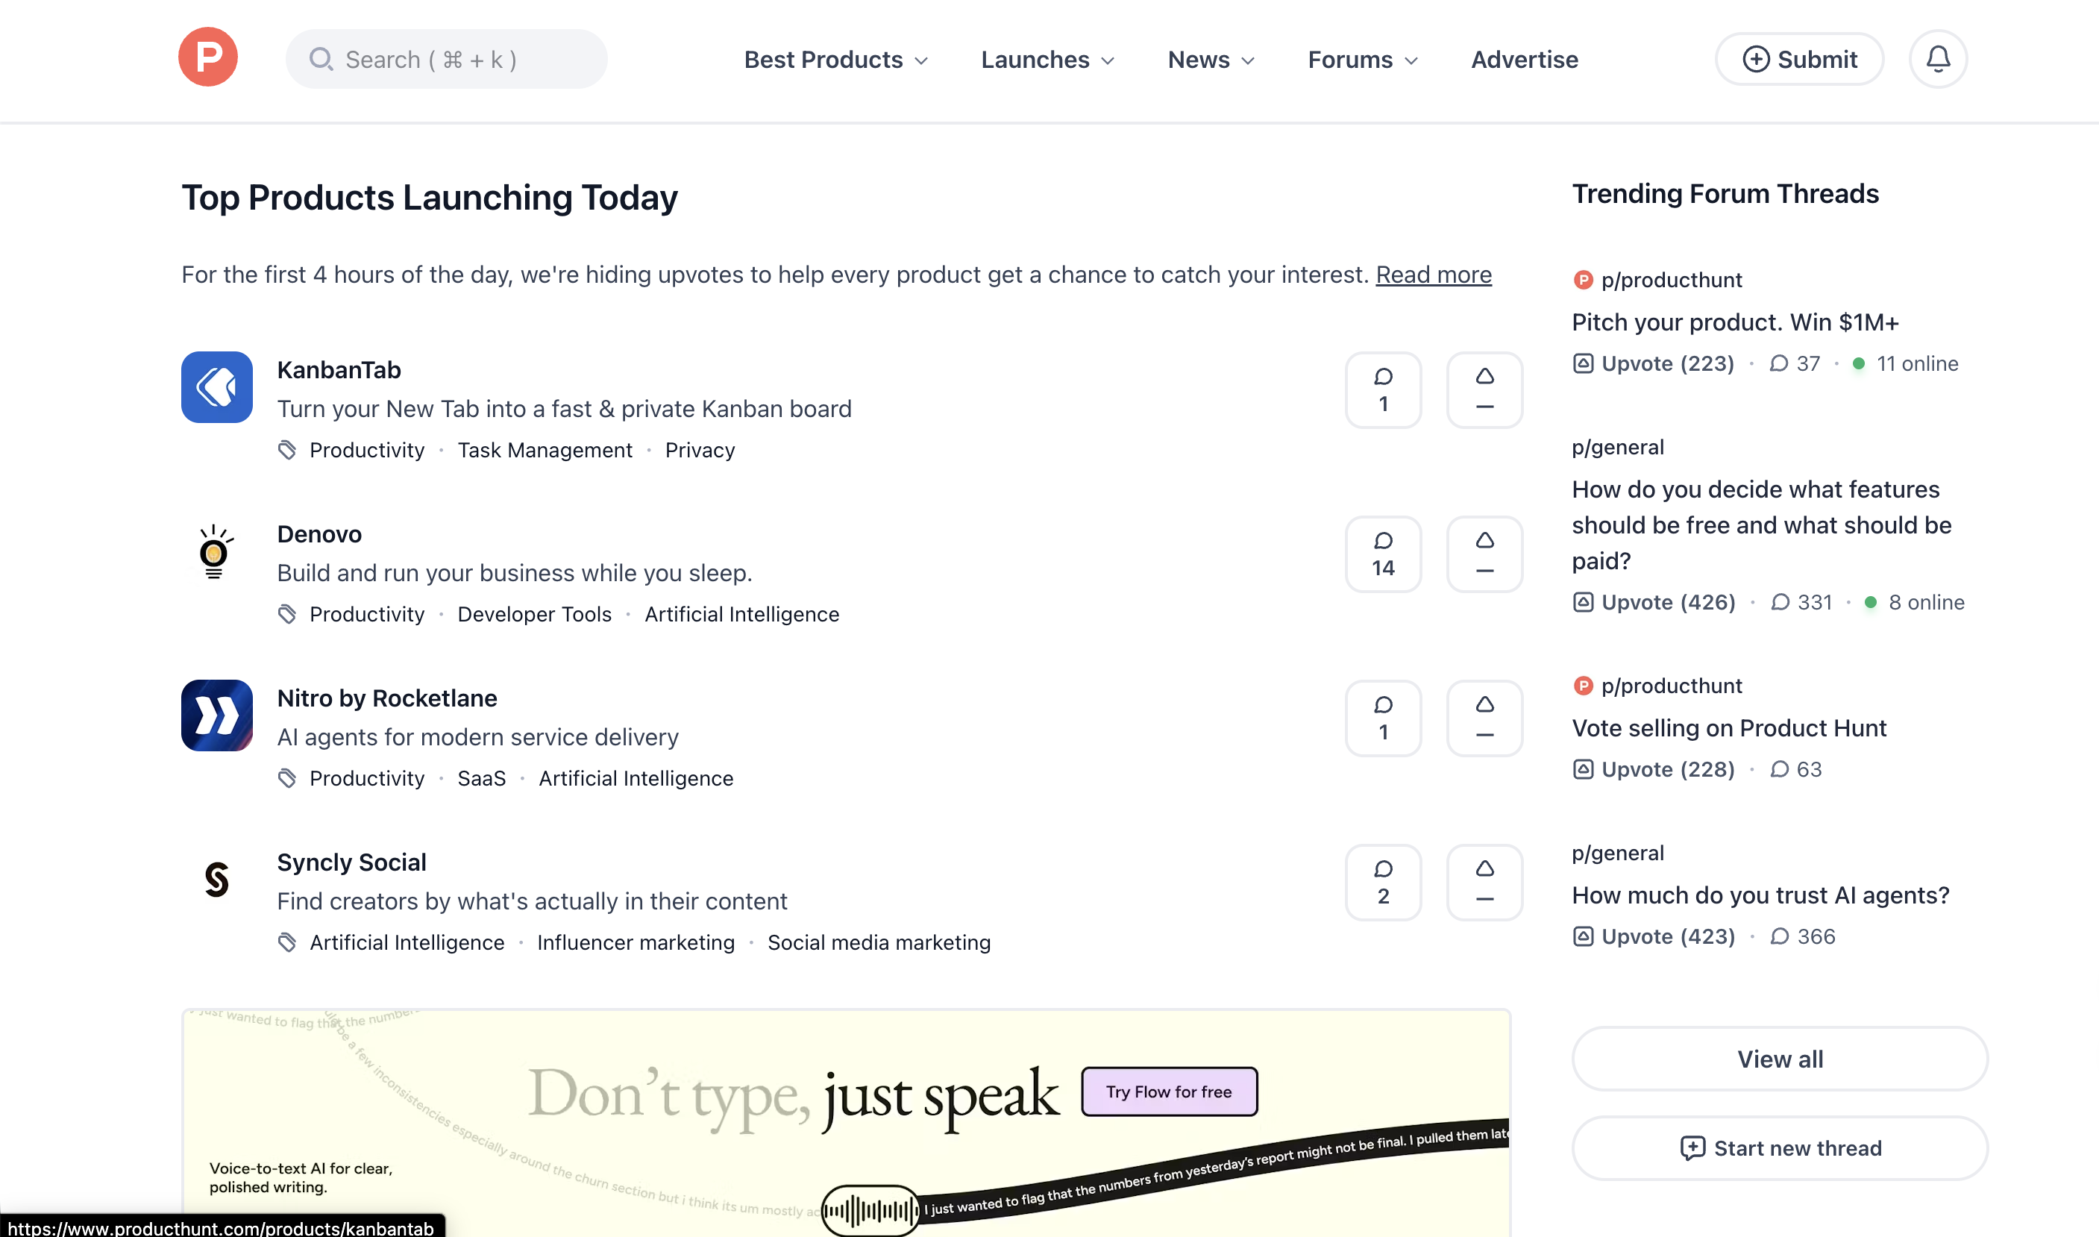Image resolution: width=2099 pixels, height=1237 pixels.
Task: Expand the News menu
Action: point(1211,60)
